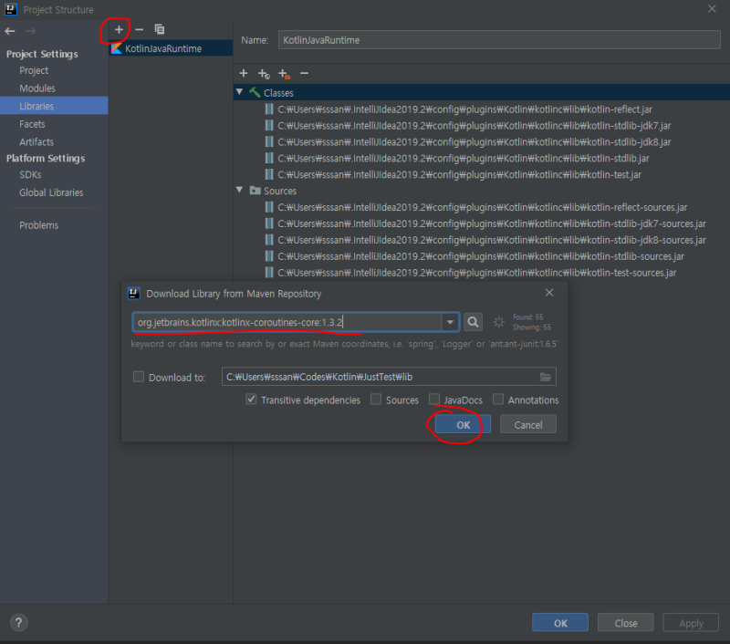Screen dimensions: 730x644
Task: Click the remove library minus icon
Action: coord(139,30)
